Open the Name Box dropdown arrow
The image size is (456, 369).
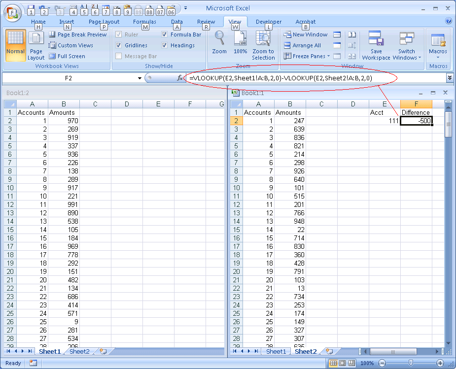[140, 78]
